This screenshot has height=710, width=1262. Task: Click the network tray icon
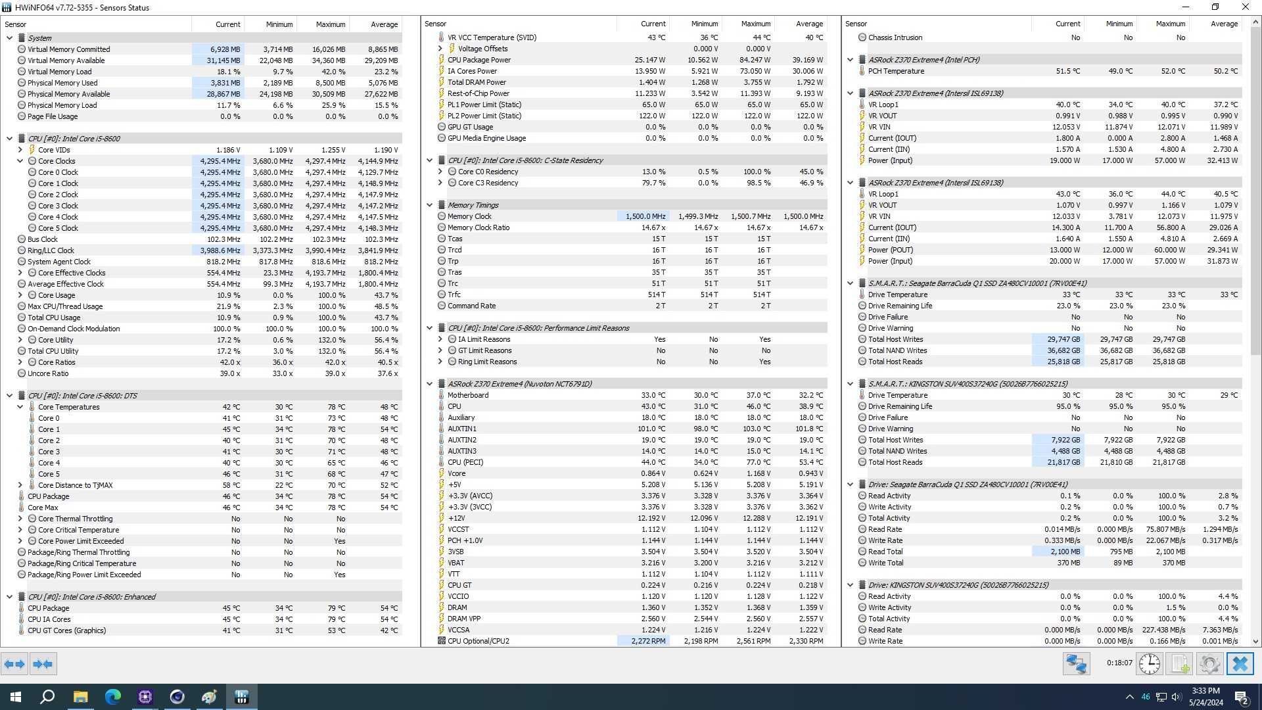(1161, 697)
